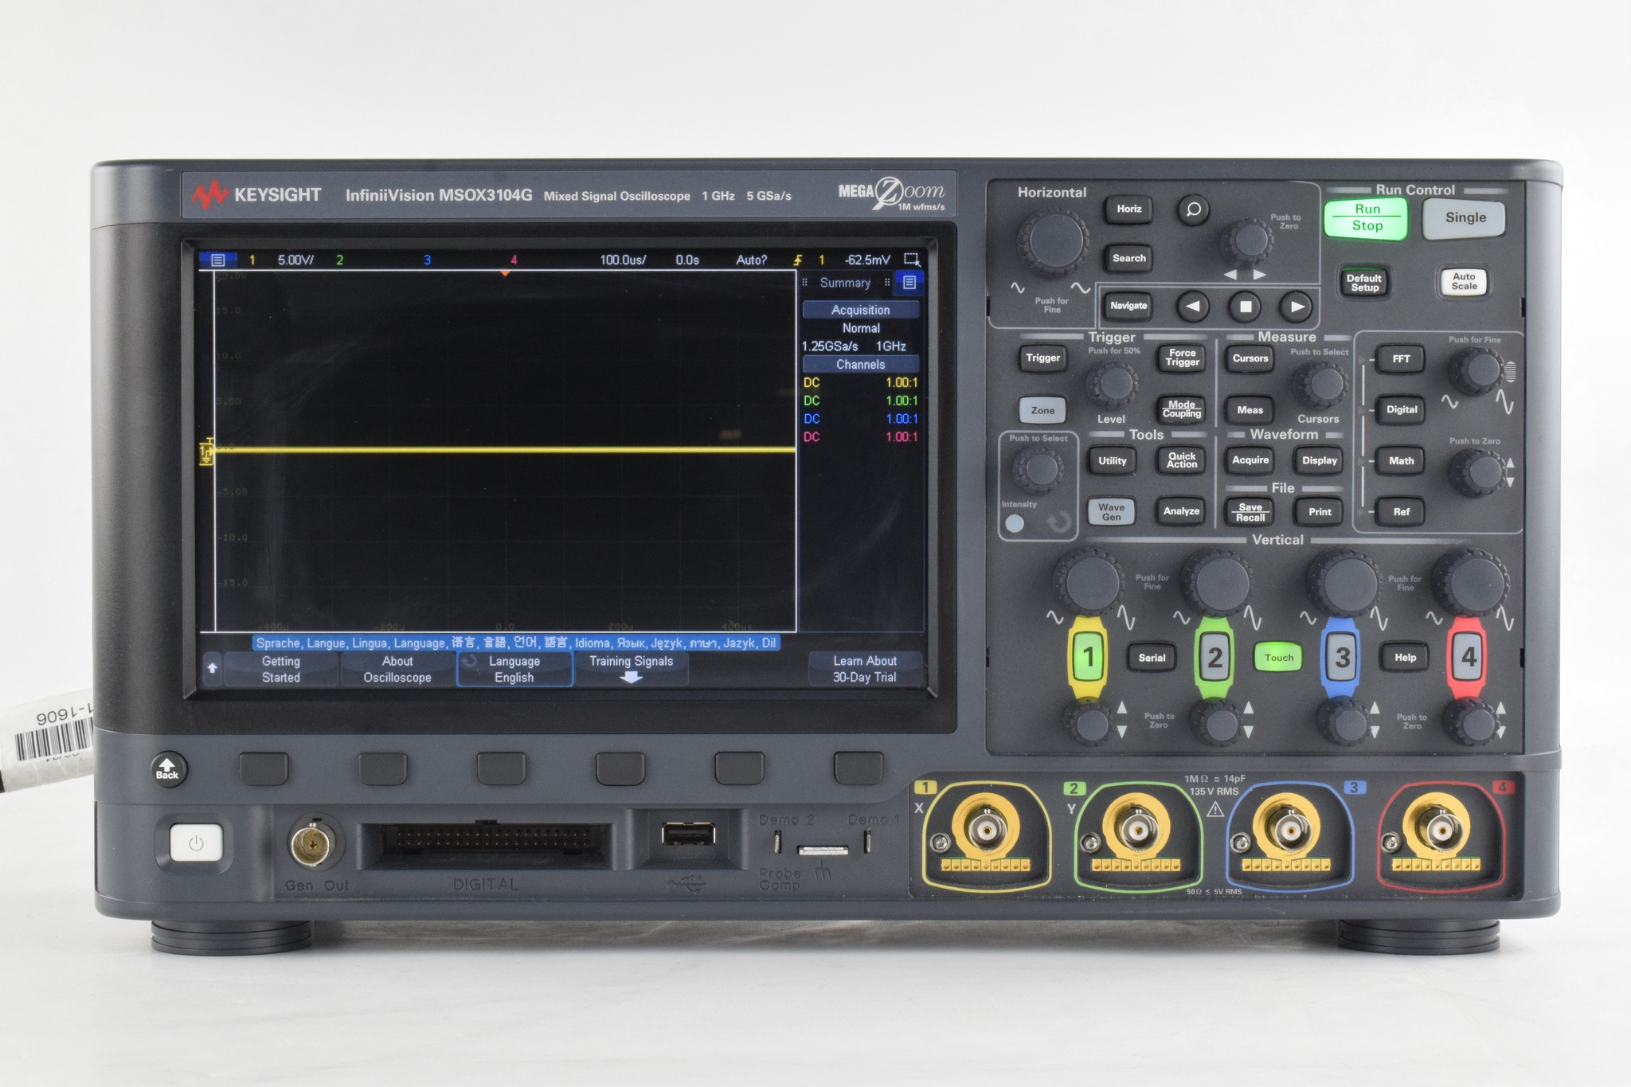The width and height of the screenshot is (1631, 1087).
Task: Click the Meas button
Action: (x=1250, y=410)
